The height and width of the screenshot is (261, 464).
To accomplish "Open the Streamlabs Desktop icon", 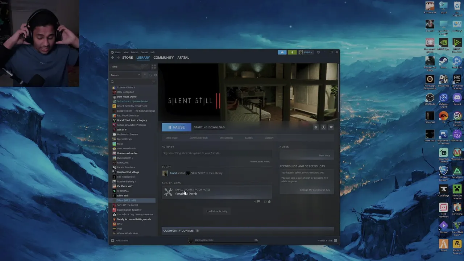I will point(443,155).
